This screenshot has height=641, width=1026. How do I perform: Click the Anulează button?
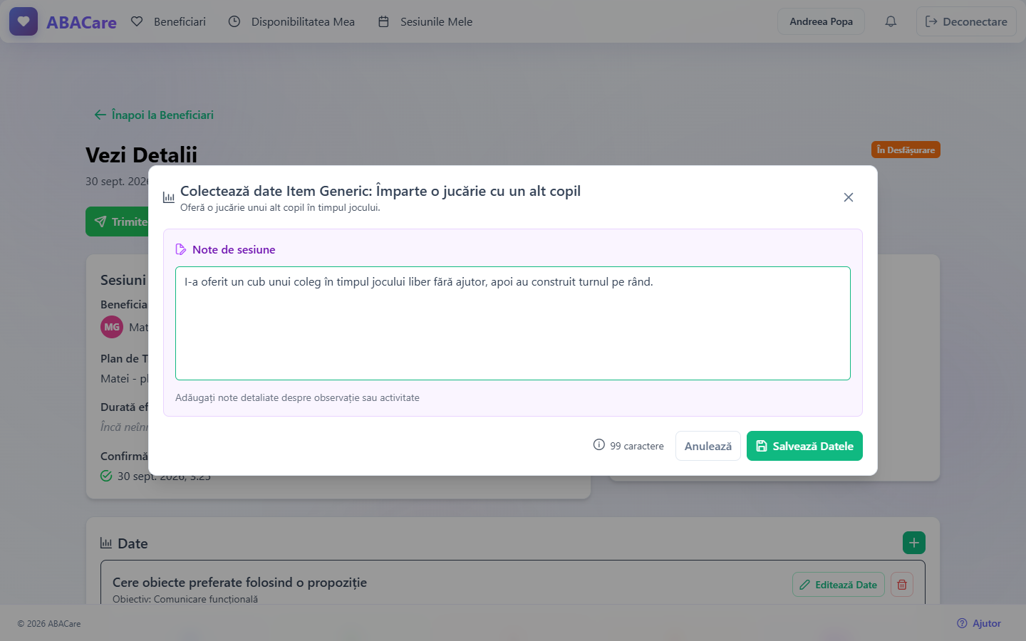[x=708, y=446]
